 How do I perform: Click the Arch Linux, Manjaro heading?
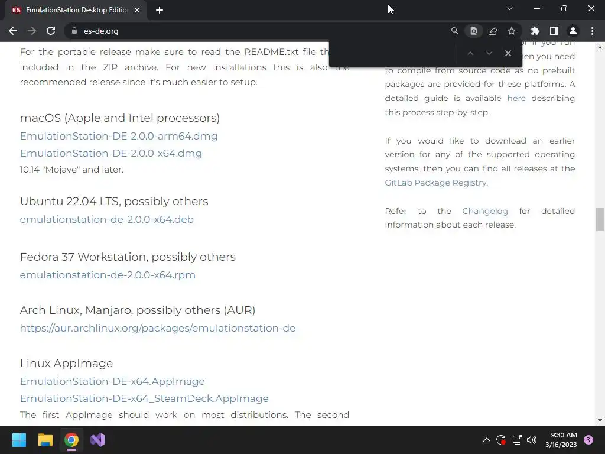pos(138,310)
